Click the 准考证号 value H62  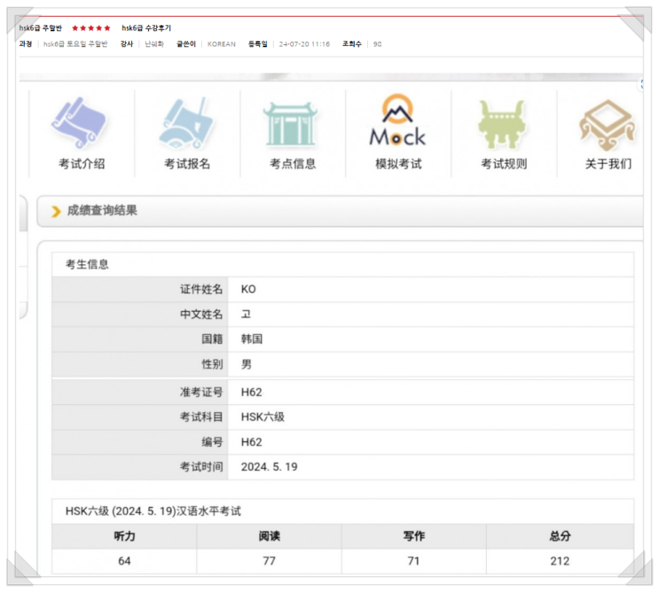[251, 392]
